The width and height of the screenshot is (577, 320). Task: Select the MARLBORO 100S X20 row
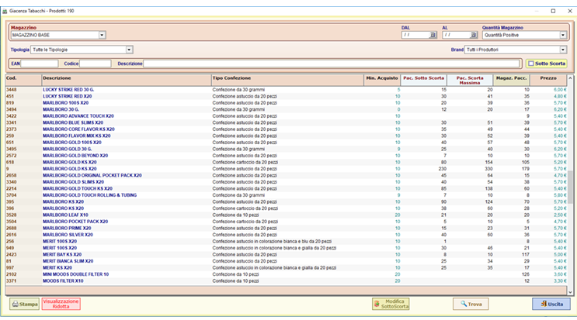286,103
